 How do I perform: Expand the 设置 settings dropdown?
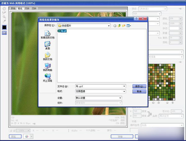(120, 98)
